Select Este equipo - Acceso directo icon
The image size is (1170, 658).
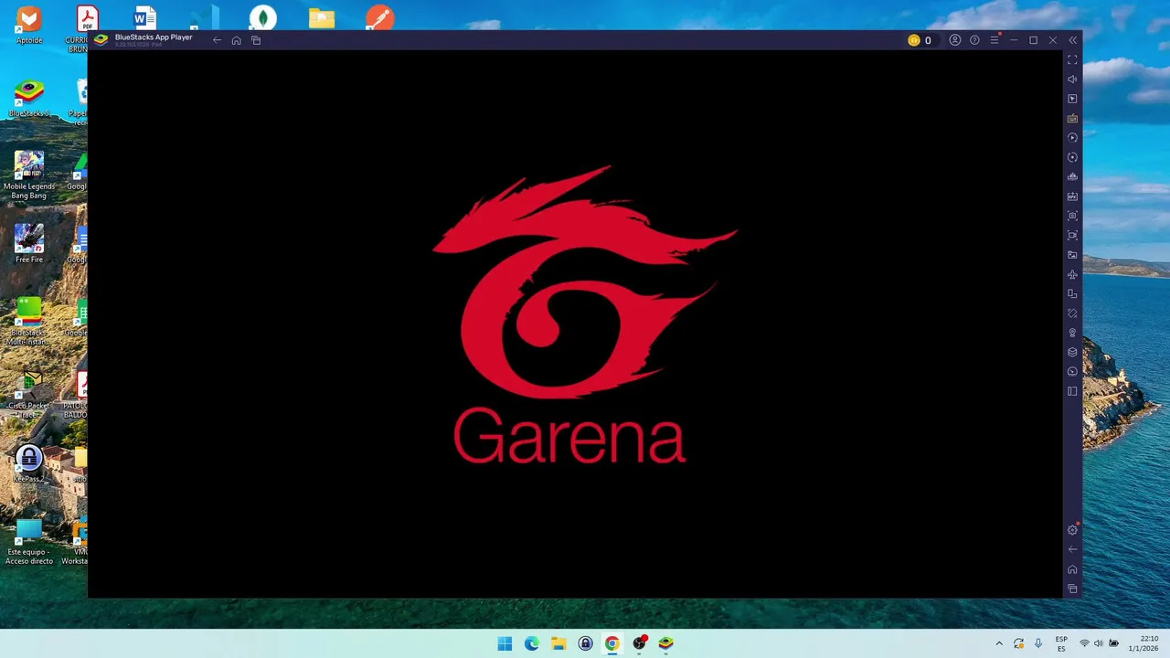(29, 541)
